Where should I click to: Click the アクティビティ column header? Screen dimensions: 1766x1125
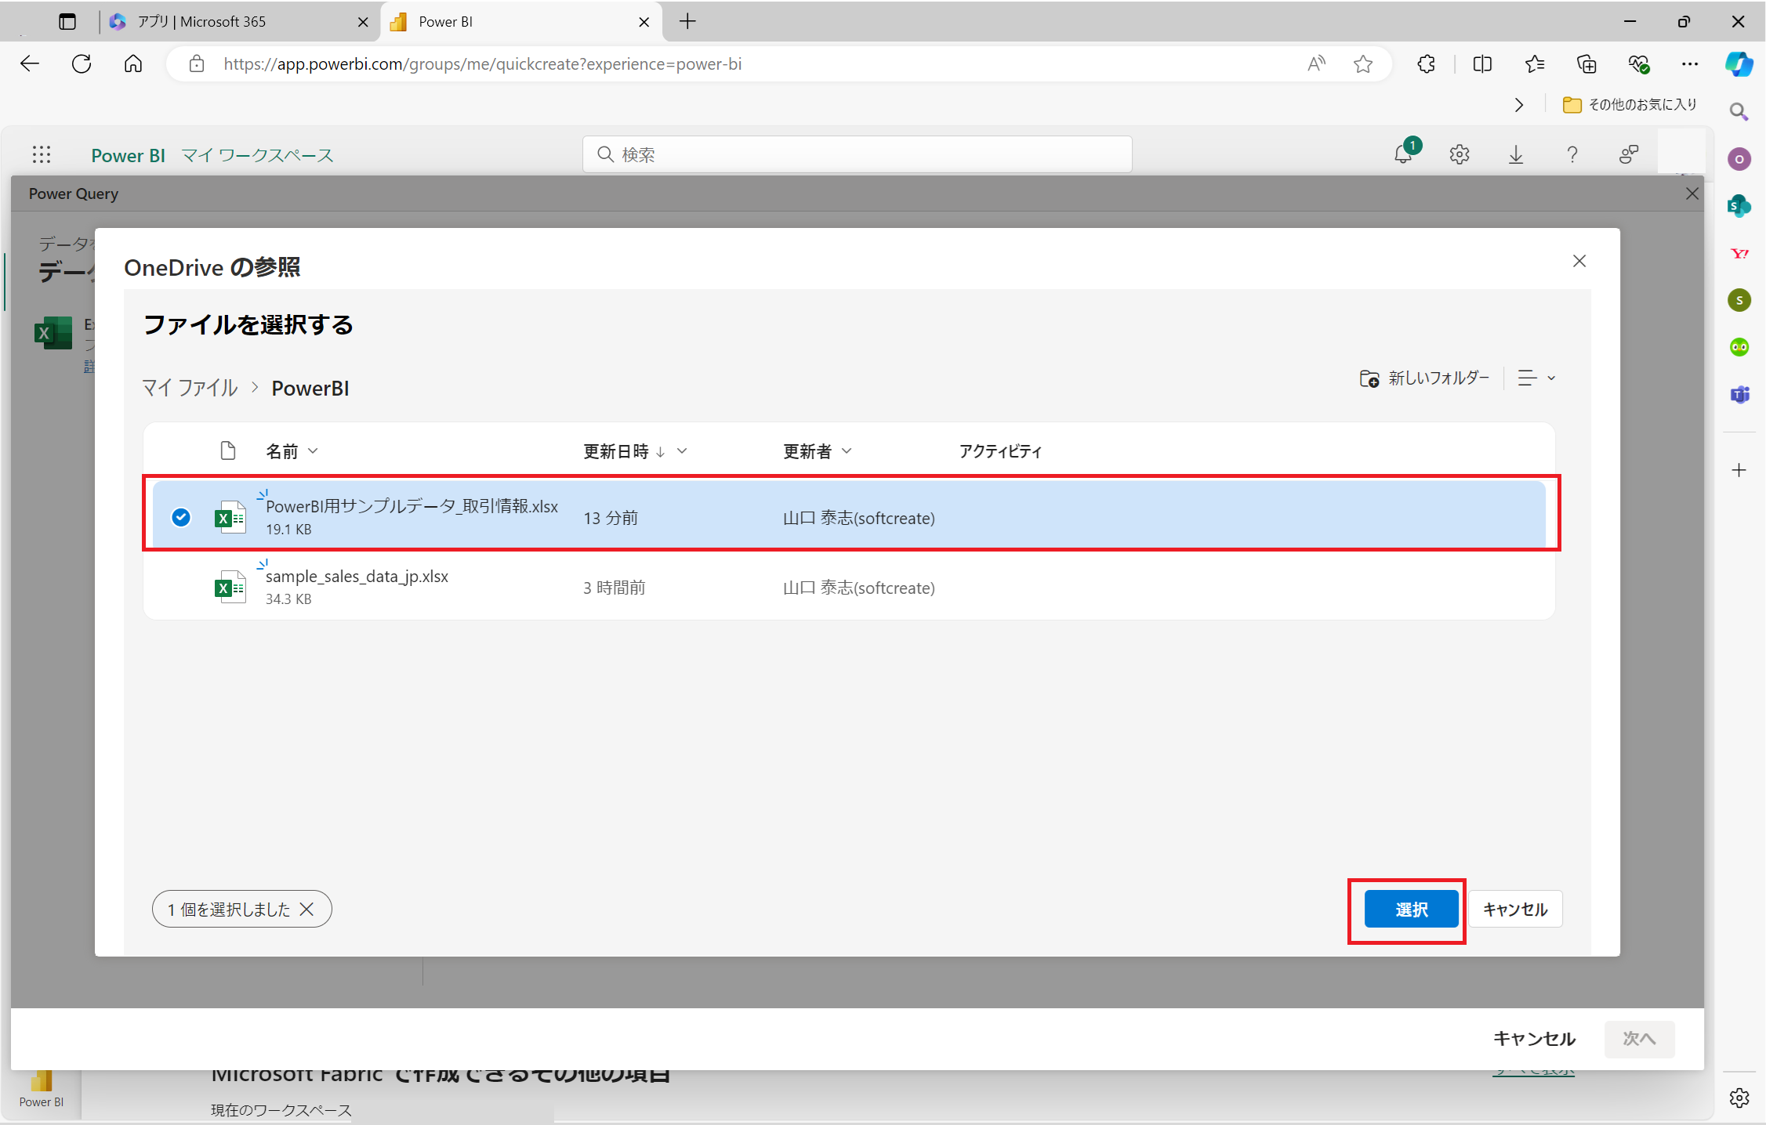coord(1000,451)
